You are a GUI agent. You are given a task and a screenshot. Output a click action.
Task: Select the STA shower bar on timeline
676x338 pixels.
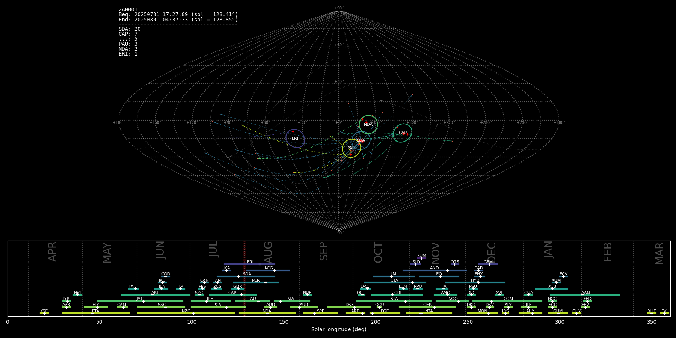394,301
